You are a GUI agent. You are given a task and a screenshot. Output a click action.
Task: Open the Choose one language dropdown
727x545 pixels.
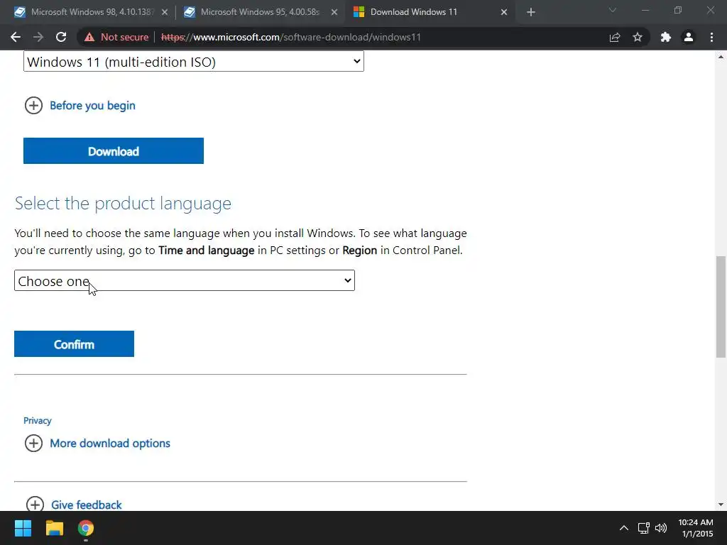[x=185, y=280]
